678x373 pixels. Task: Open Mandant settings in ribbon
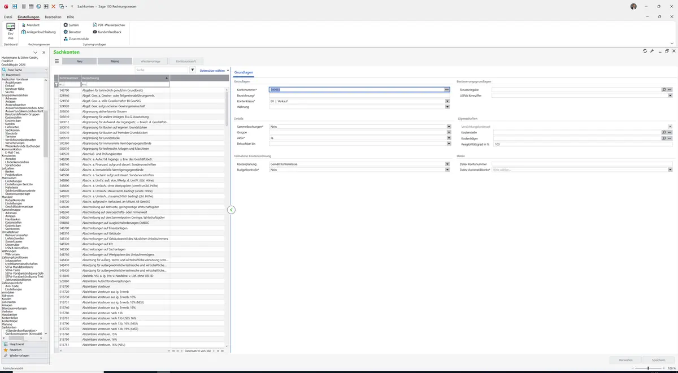click(x=30, y=25)
